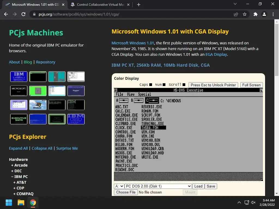Open the PC DOS 2.00 (Disk 1) dropdown
The height and width of the screenshot is (209, 279).
click(158, 186)
